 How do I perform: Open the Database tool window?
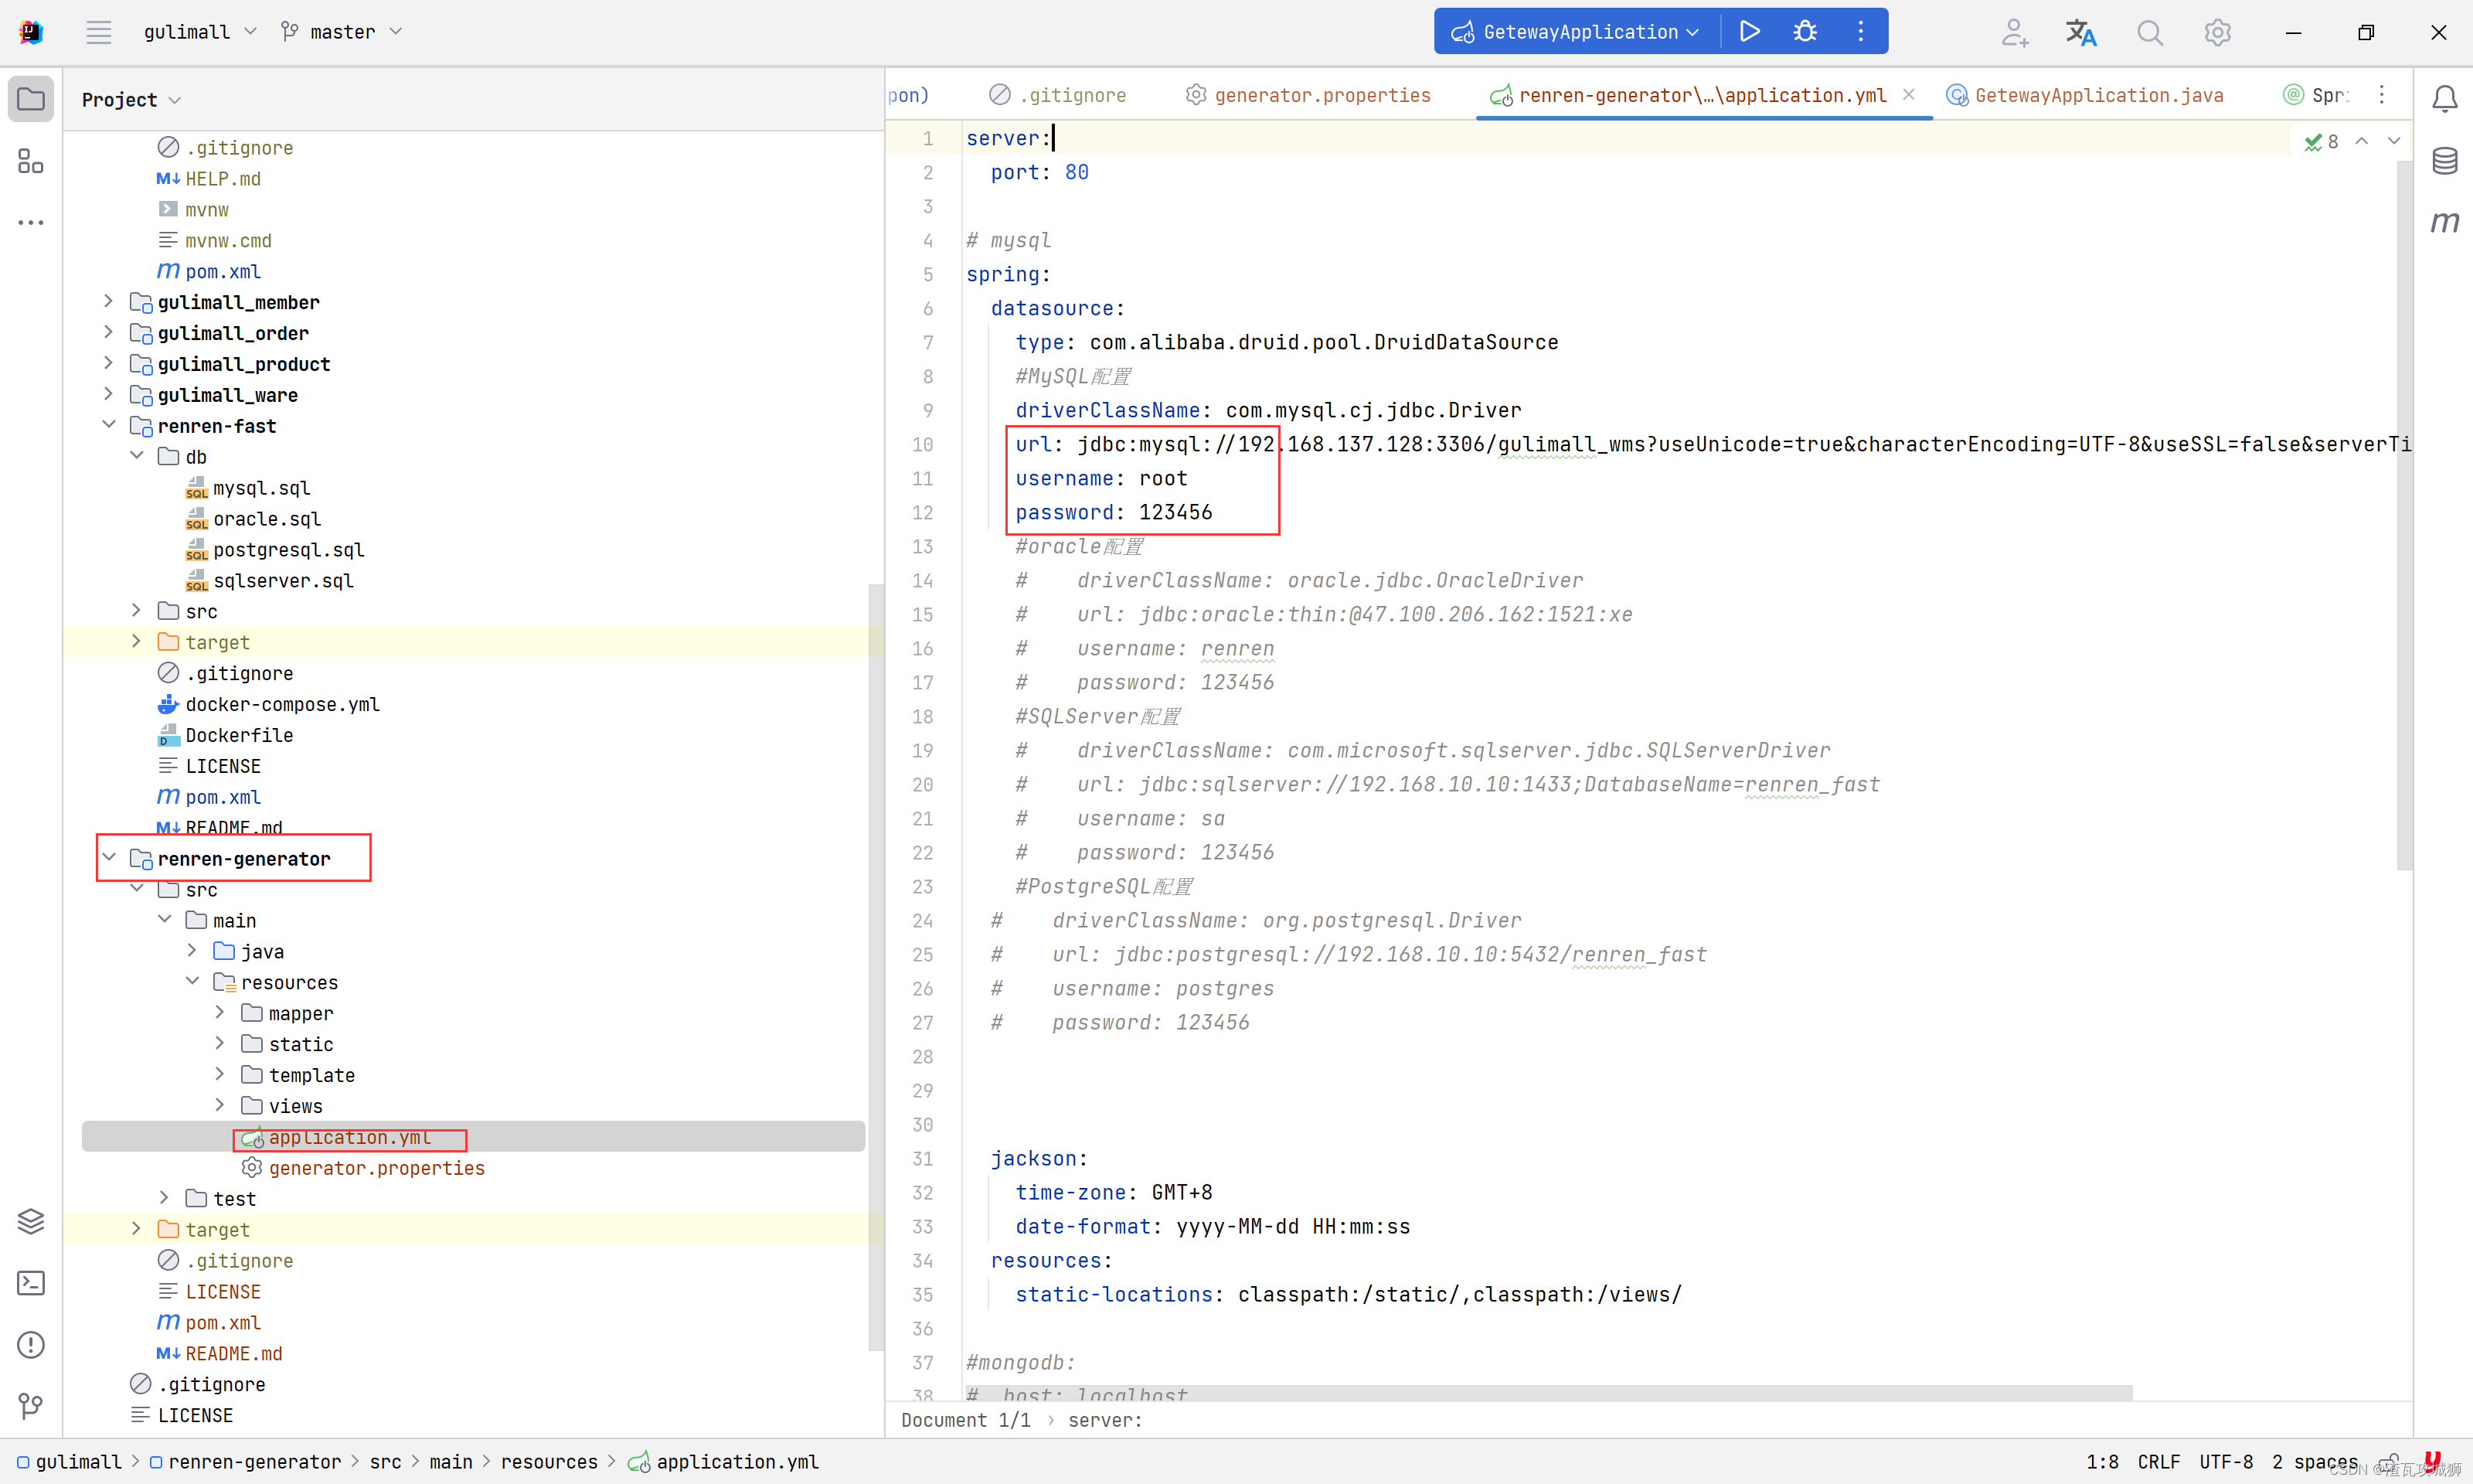pos(2444,160)
